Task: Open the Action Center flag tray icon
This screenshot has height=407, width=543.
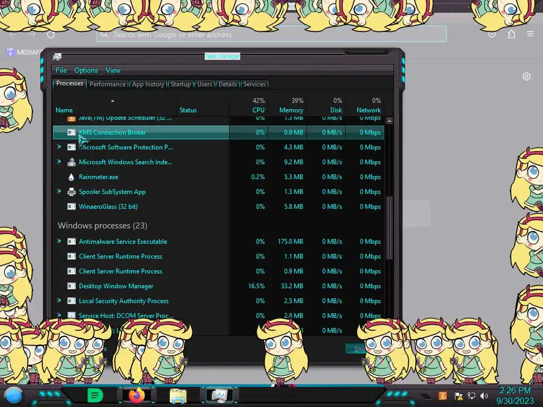Action: 459,396
